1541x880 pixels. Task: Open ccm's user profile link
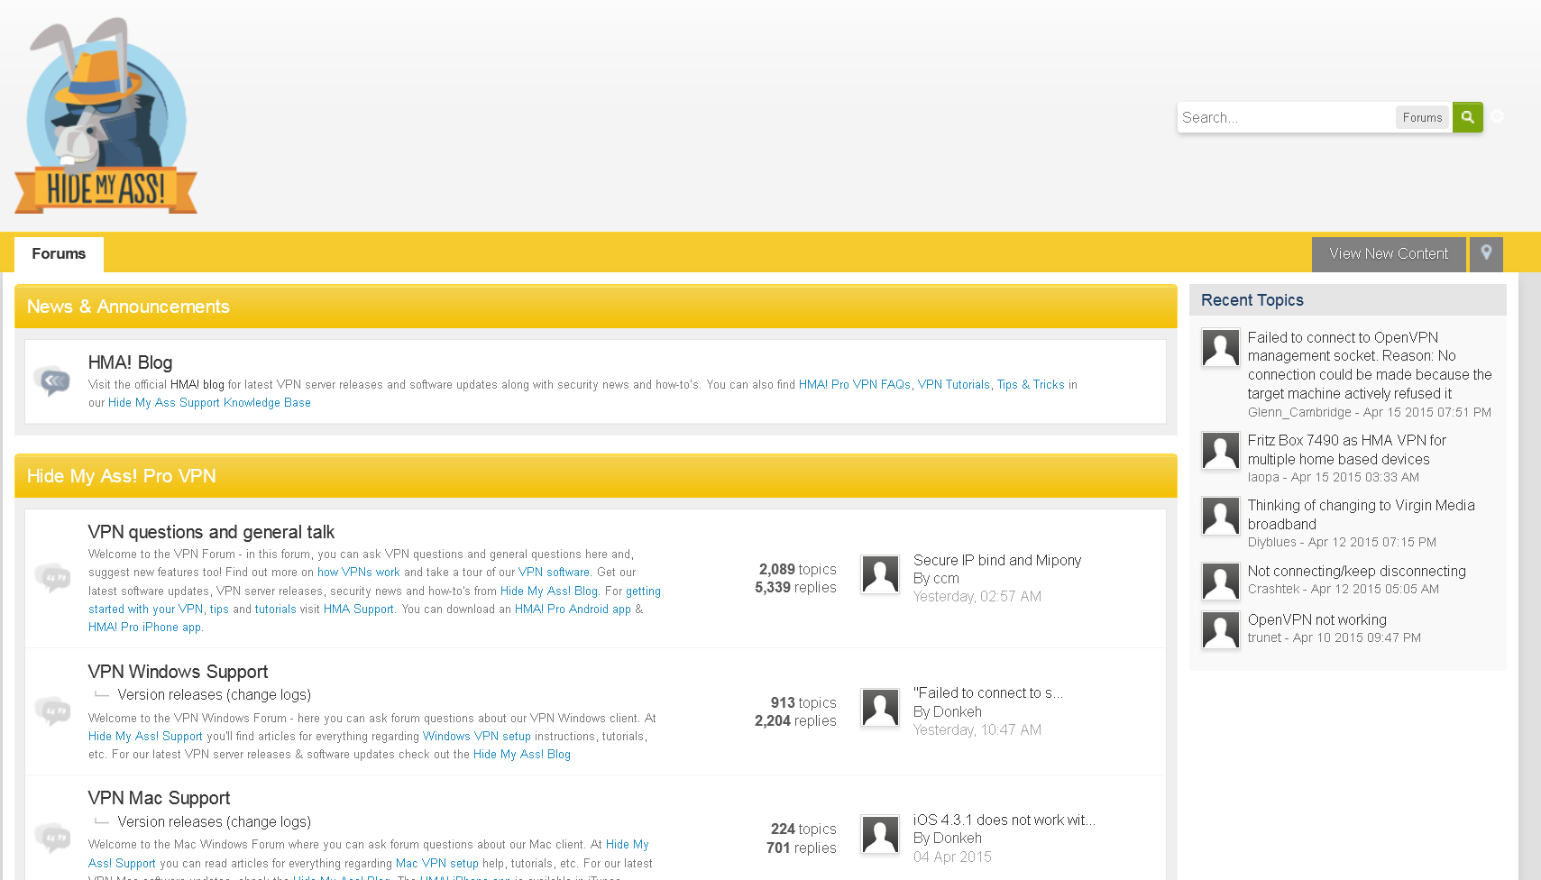click(x=946, y=578)
